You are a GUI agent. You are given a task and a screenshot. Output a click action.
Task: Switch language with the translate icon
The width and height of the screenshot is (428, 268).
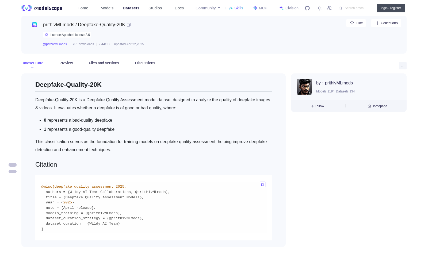coord(329,8)
